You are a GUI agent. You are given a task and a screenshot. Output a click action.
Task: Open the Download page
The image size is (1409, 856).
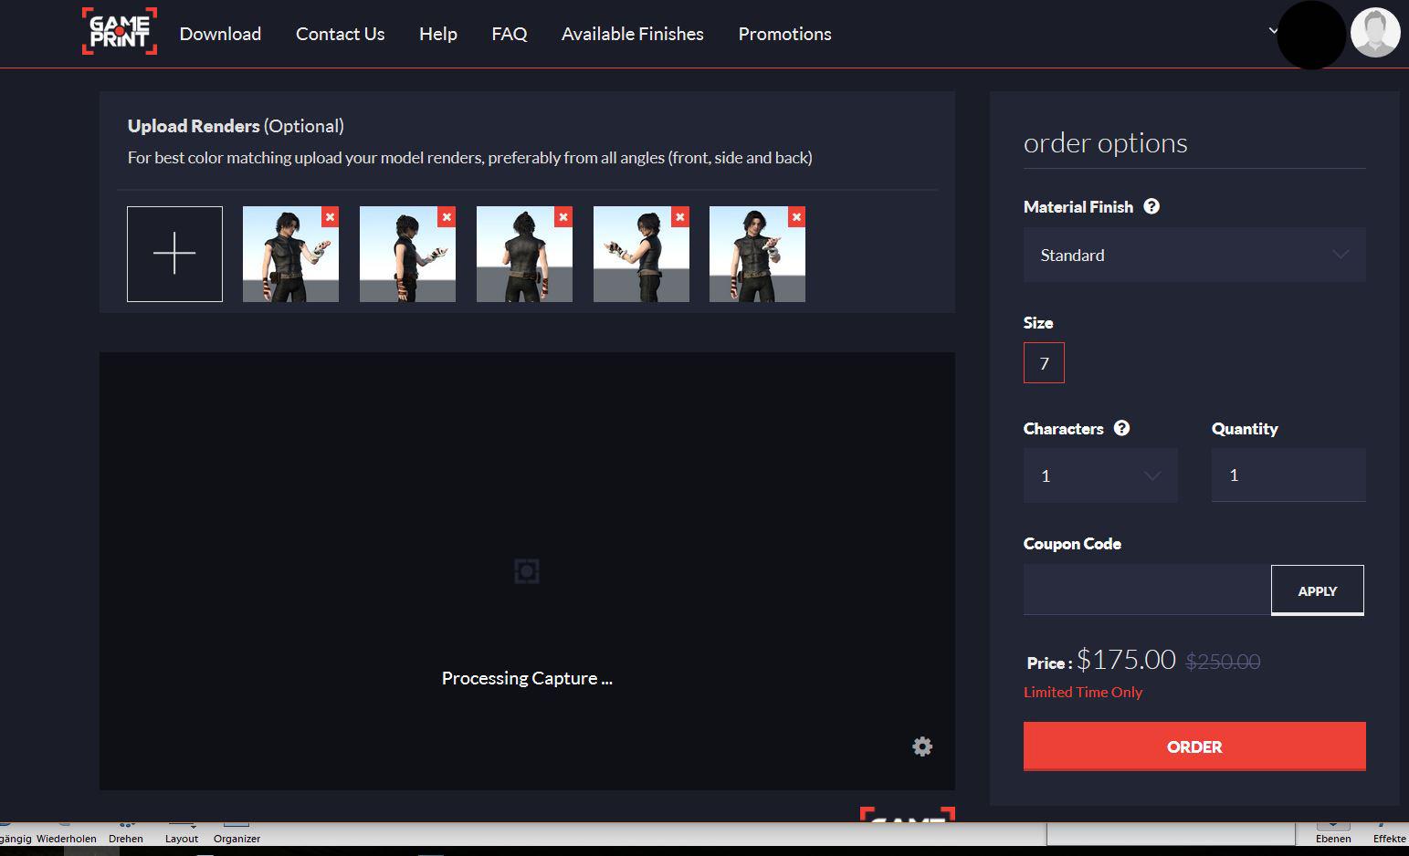[220, 34]
